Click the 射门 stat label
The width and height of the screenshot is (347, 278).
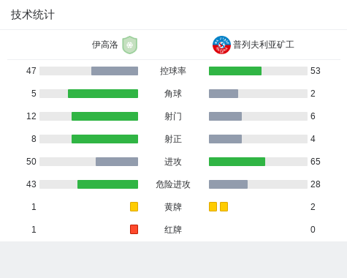[x=173, y=116]
